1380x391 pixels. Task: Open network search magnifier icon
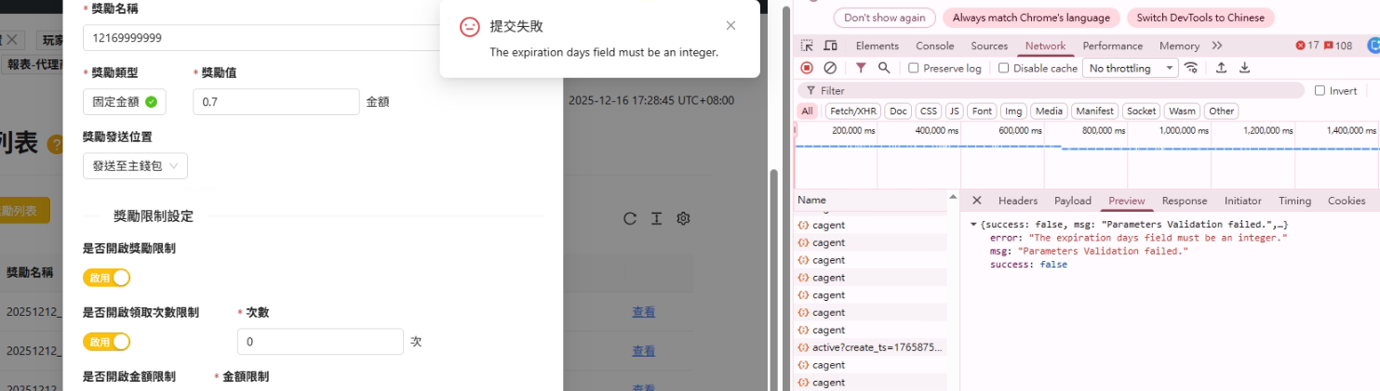tap(884, 68)
